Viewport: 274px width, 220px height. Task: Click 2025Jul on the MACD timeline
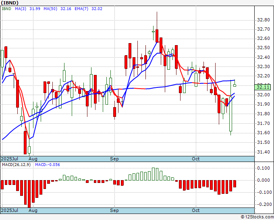coord(10,210)
